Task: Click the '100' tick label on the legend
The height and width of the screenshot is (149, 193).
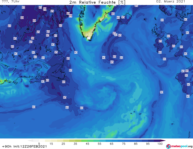Action: pyautogui.click(x=160, y=144)
